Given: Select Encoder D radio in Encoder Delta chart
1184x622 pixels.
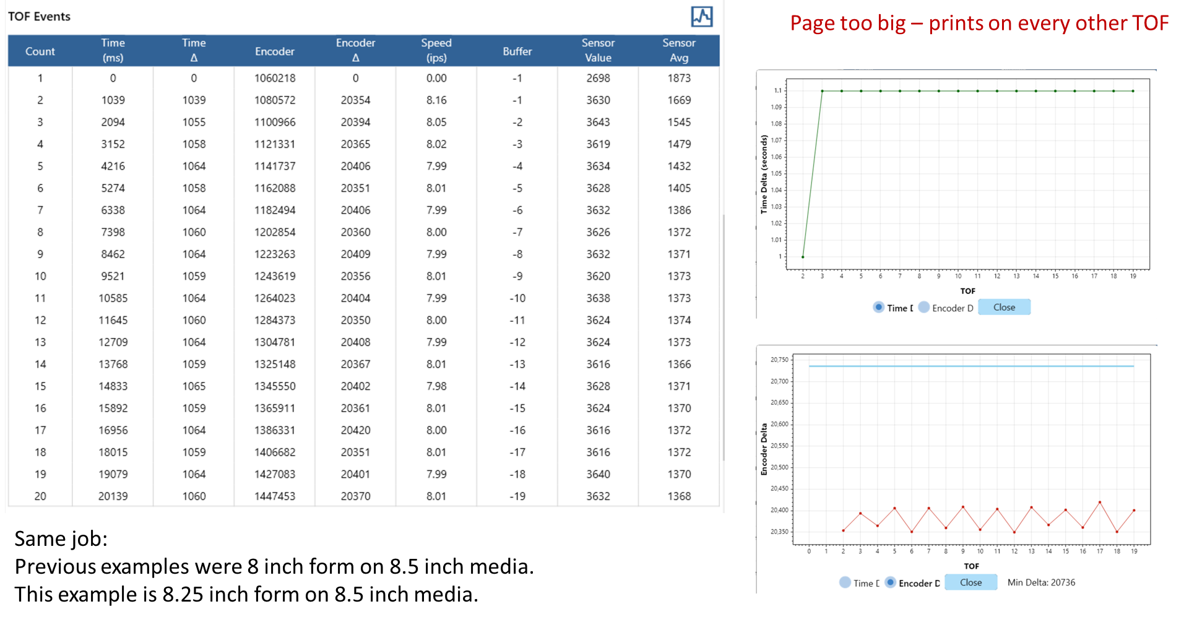Looking at the screenshot, I should 890,582.
